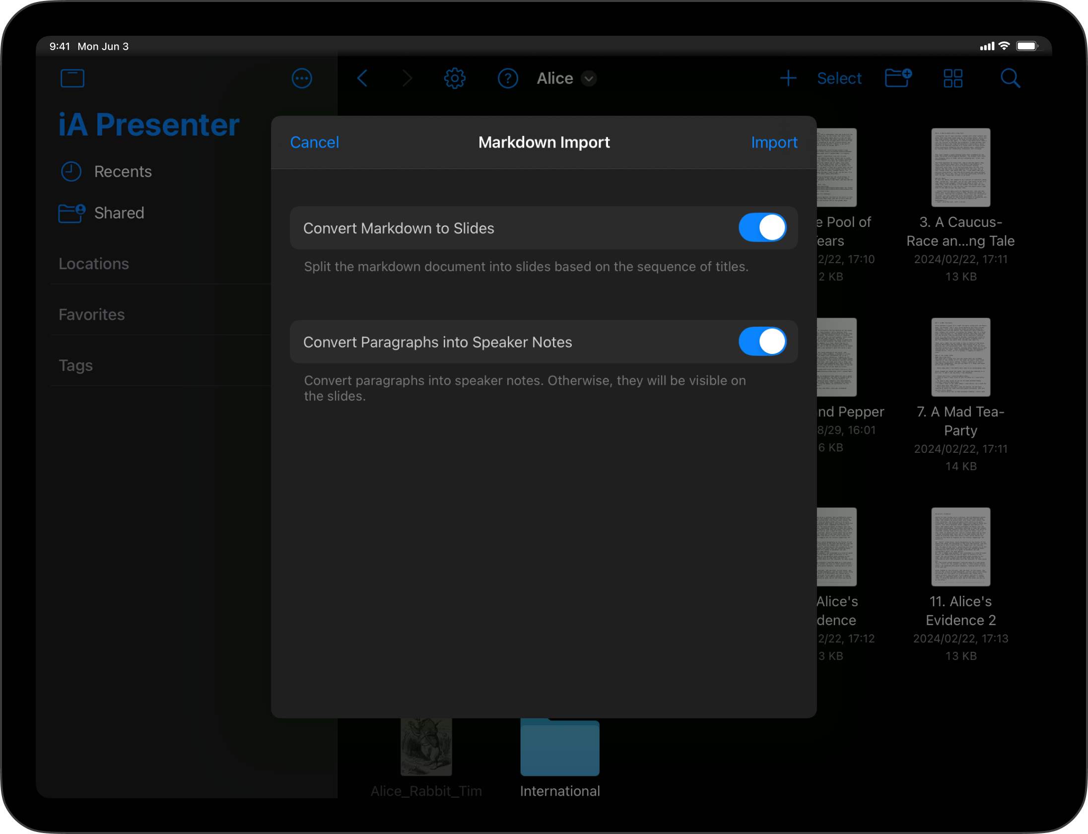Click the 'Convert paragraphs into speaker notes' description

pos(525,388)
